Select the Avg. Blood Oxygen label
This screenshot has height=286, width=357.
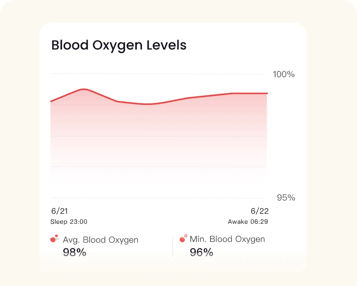coord(100,240)
